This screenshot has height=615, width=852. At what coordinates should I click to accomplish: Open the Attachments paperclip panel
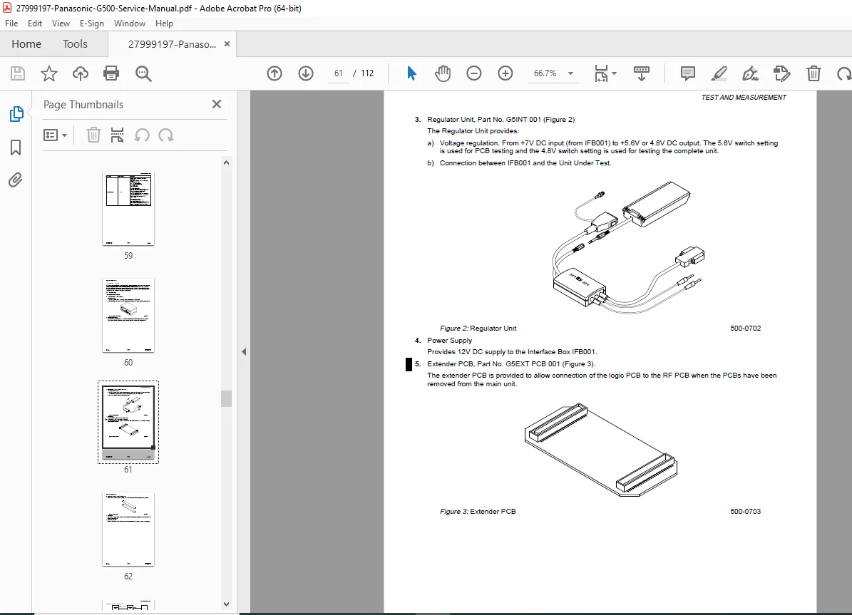click(x=16, y=180)
